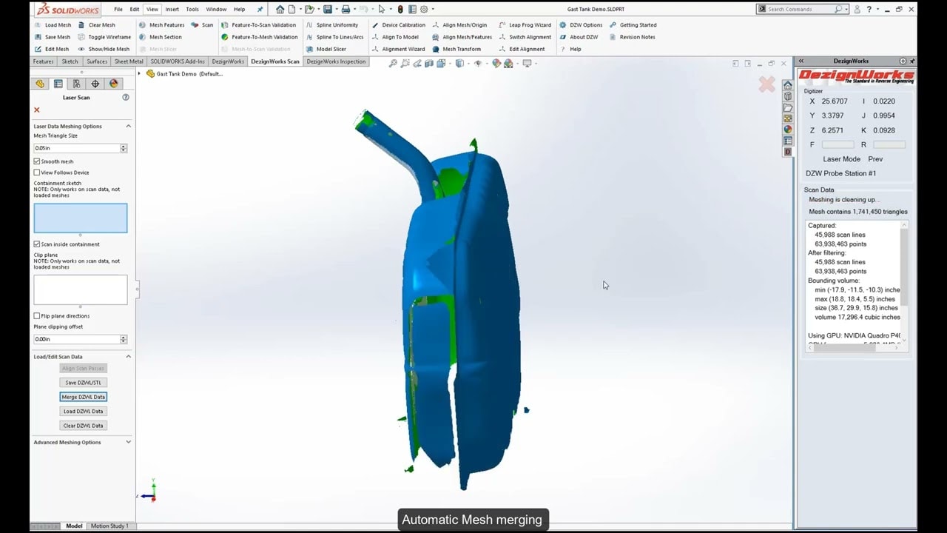Click the Mesh Triangle Size input field
947x533 pixels.
[76, 148]
